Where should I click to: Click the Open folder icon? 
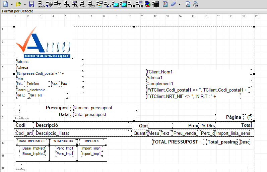pyautogui.click(x=18, y=4)
